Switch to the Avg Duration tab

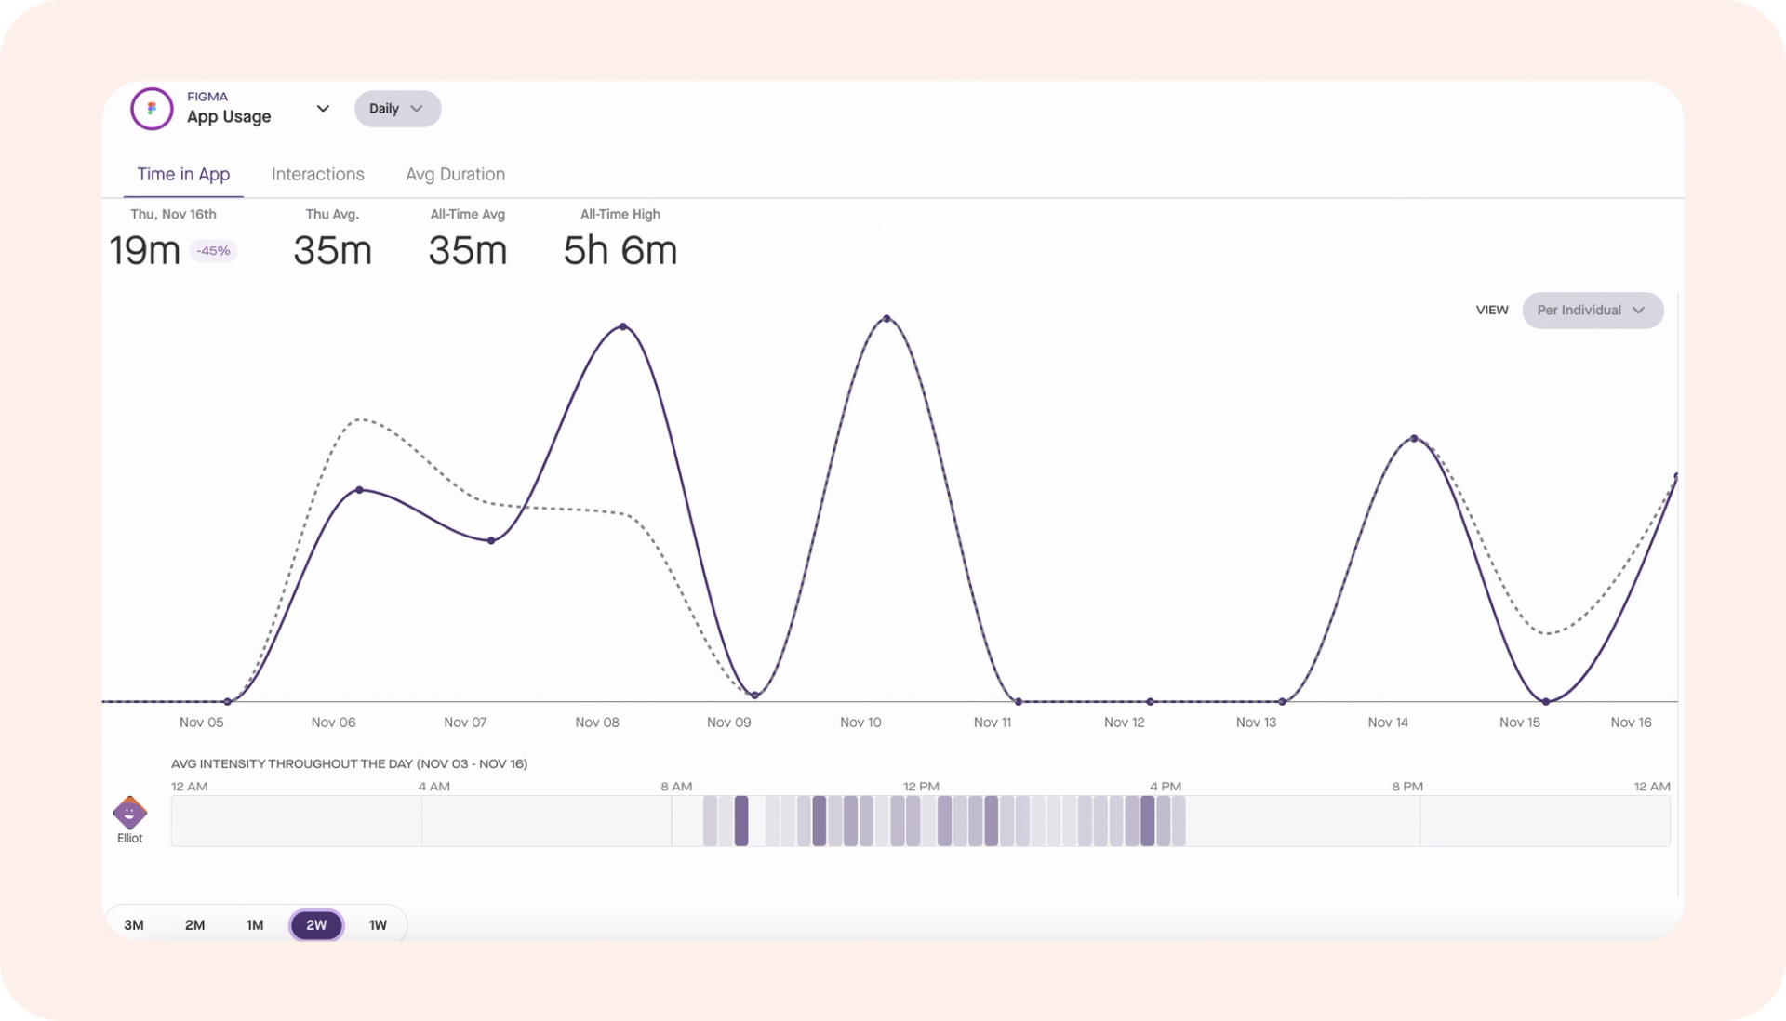click(455, 174)
